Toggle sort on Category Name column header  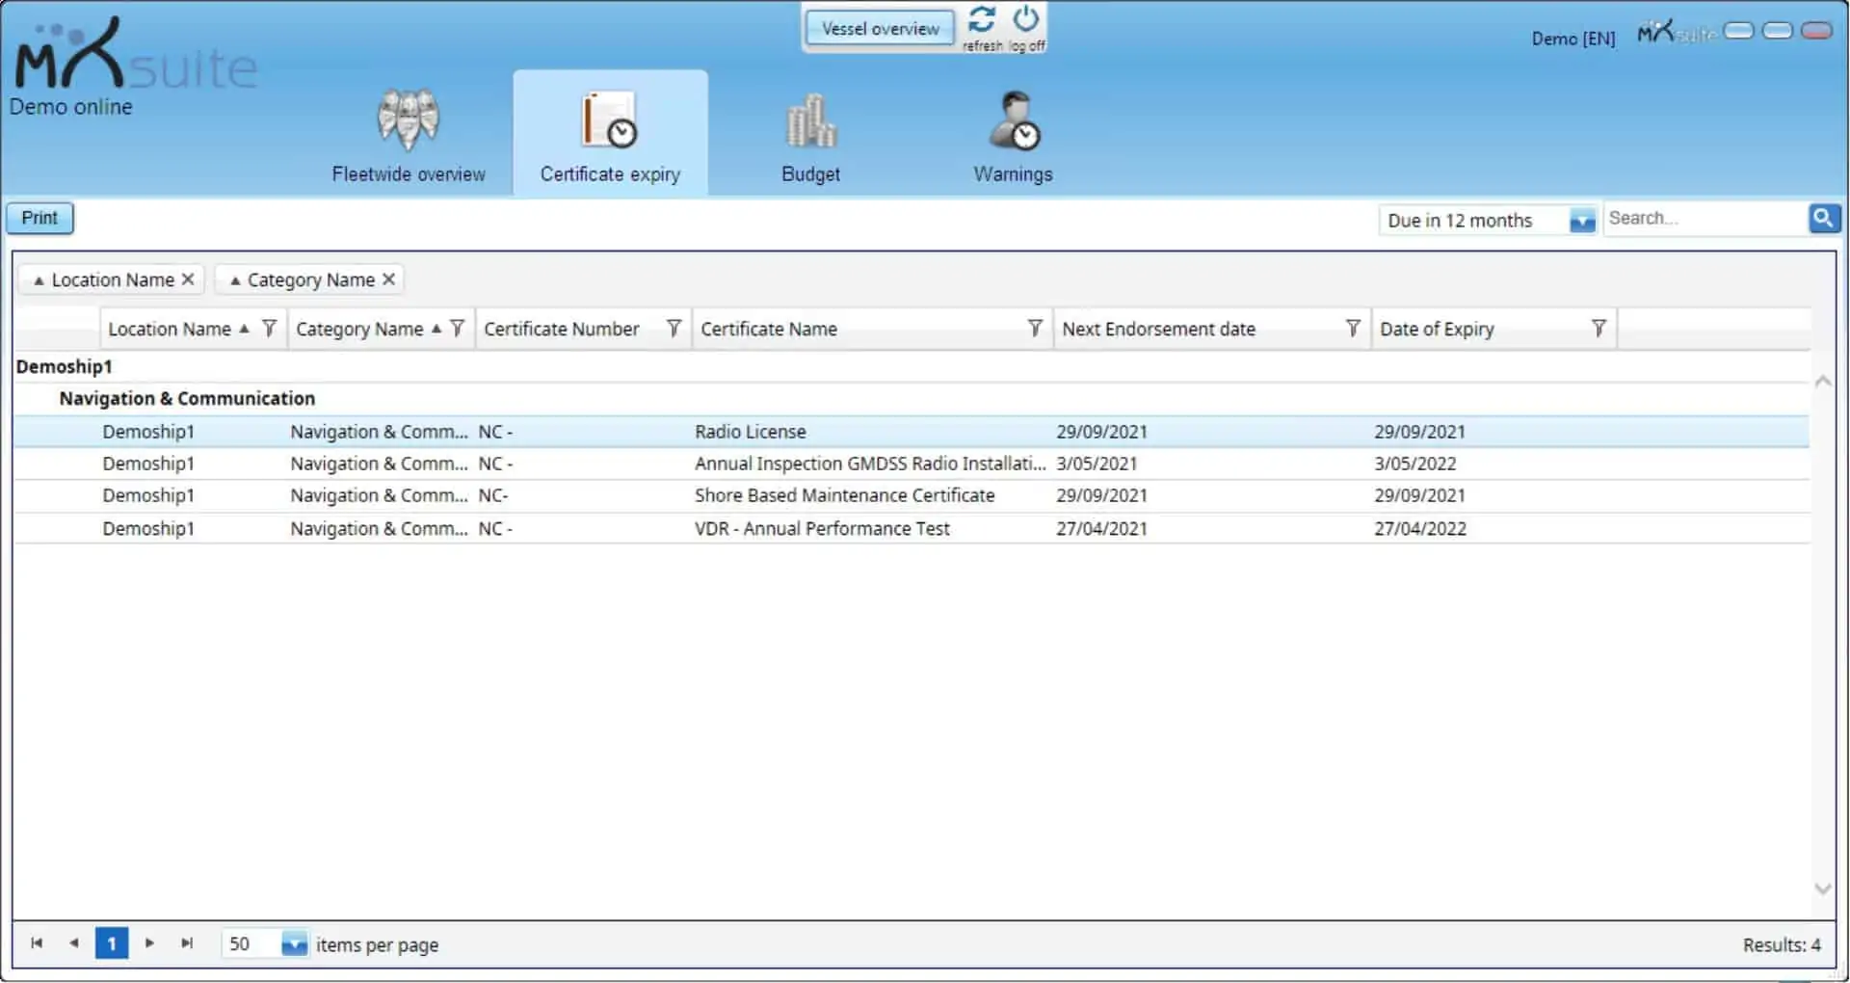click(359, 330)
